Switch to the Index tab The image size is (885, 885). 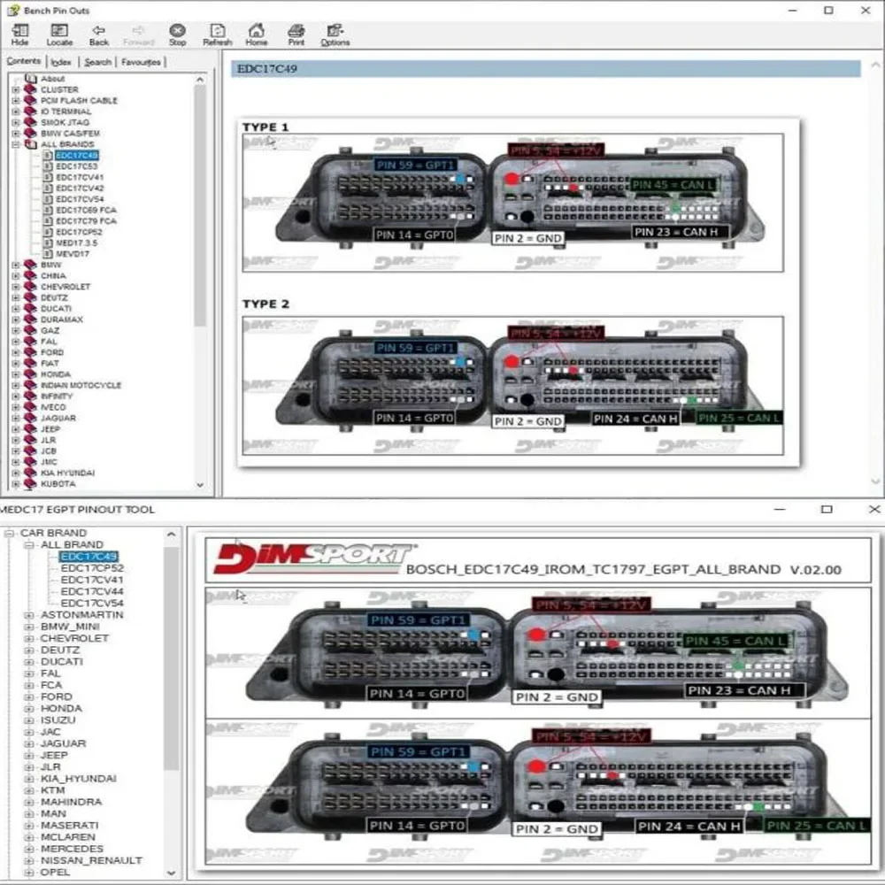pyautogui.click(x=61, y=62)
